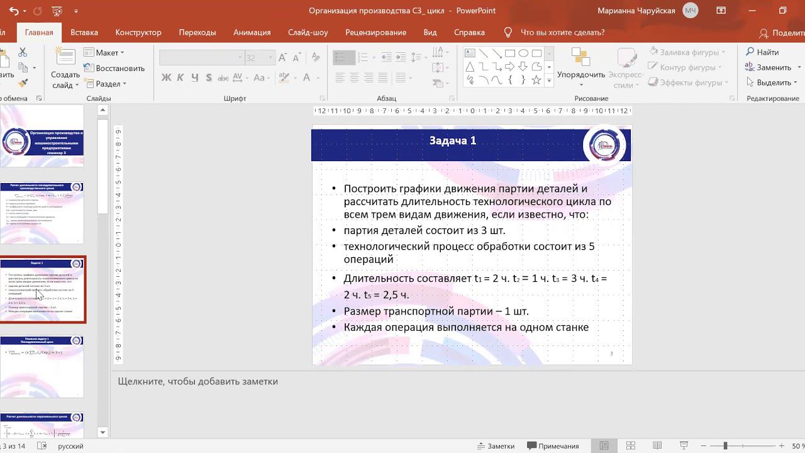Click the Что вы хотите сделать search box
The image size is (805, 453).
(x=562, y=32)
